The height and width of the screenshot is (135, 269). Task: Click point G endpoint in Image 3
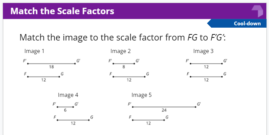click(x=222, y=77)
